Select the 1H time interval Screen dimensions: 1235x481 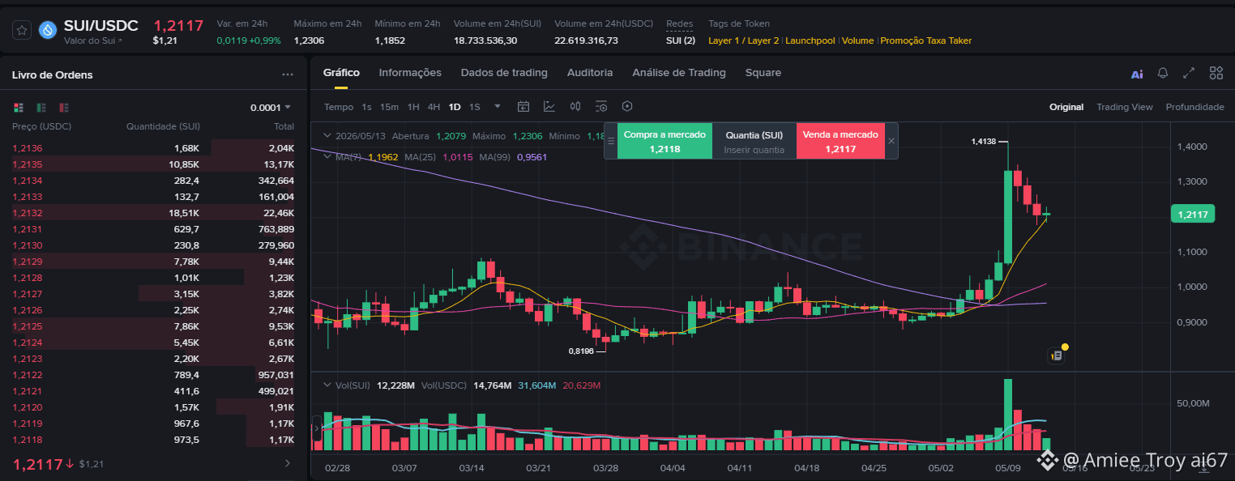click(x=413, y=107)
